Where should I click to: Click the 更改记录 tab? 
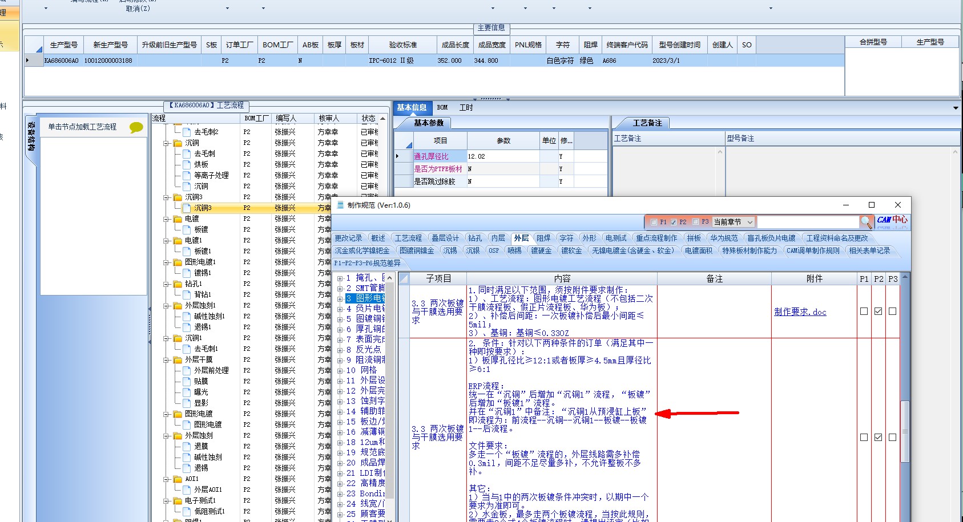coord(348,238)
